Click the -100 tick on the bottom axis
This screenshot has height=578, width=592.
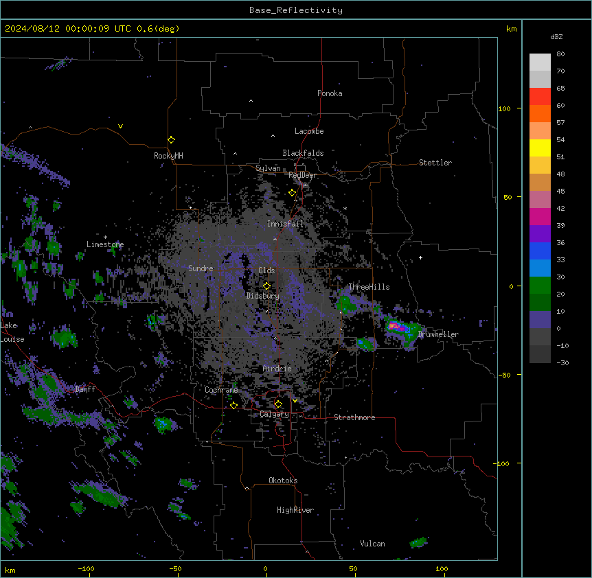click(x=86, y=568)
